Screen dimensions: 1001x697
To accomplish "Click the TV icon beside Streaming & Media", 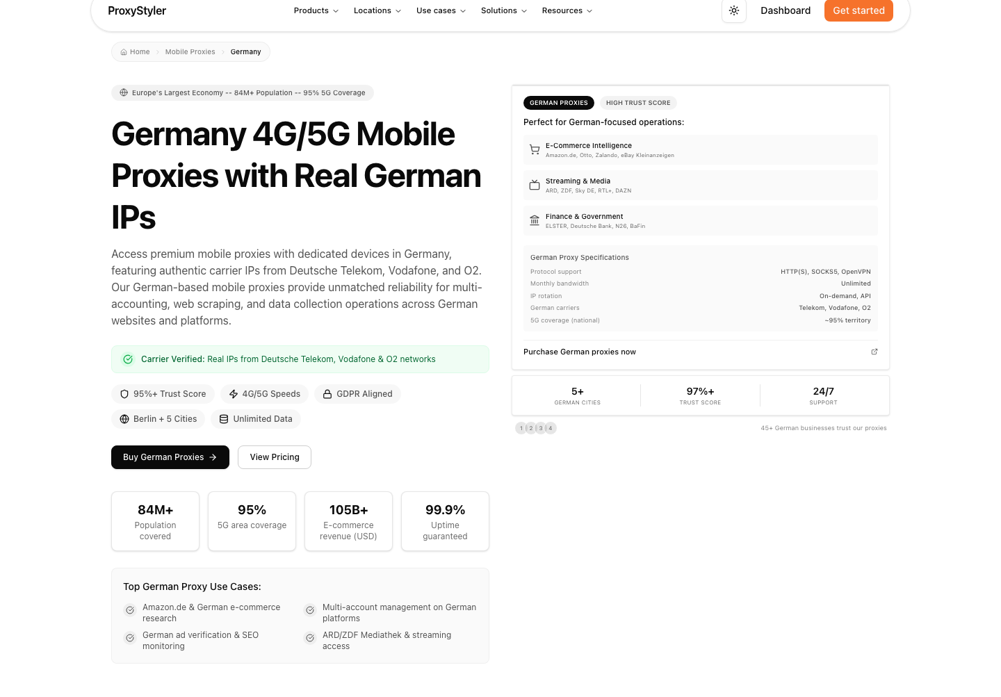I will [535, 185].
